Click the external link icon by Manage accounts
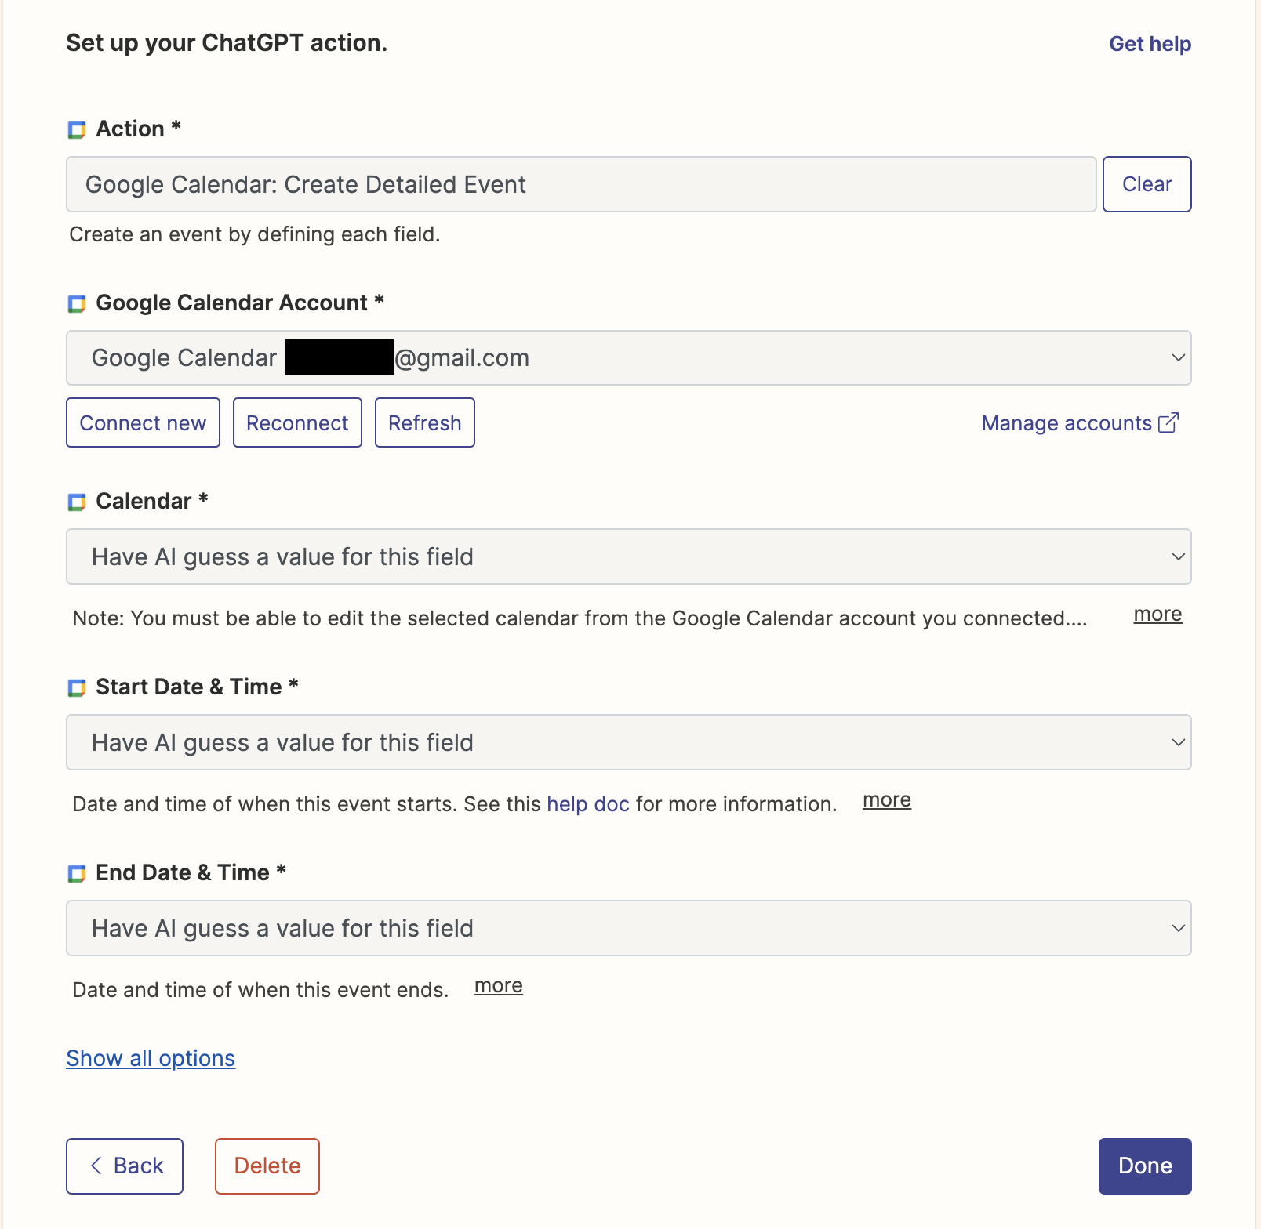Viewport: 1261px width, 1229px height. (1168, 422)
